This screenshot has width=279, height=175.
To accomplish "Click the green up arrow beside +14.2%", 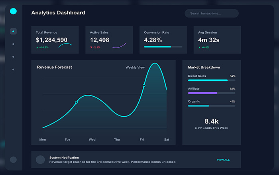I will point(37,48).
